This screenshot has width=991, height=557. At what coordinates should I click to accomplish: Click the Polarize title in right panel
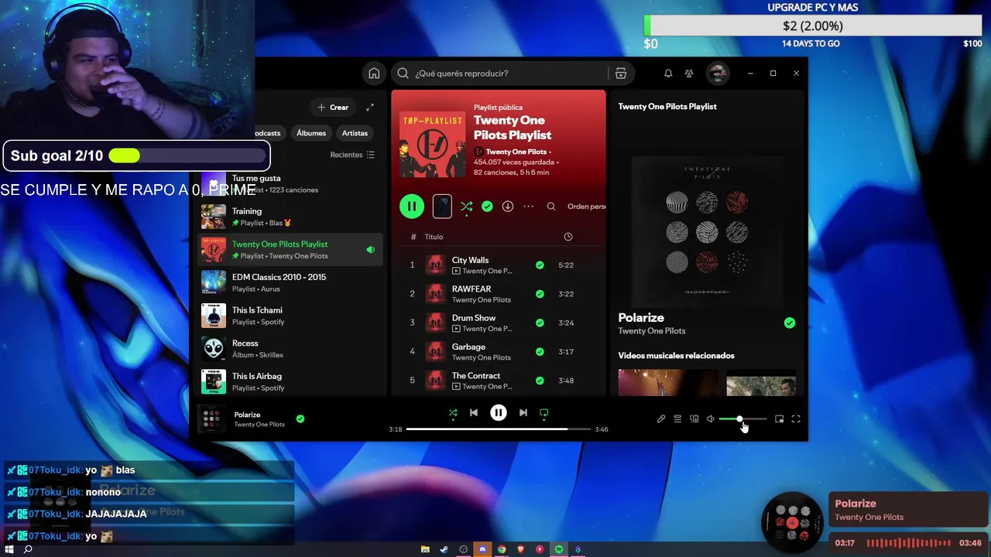click(x=641, y=318)
